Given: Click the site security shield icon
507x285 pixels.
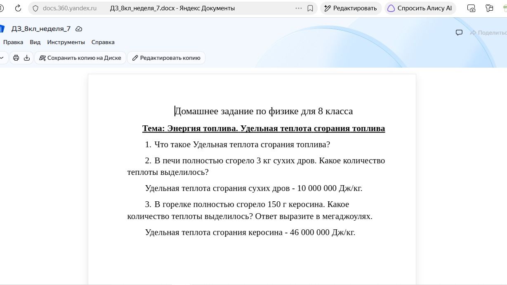Looking at the screenshot, I should (x=35, y=8).
